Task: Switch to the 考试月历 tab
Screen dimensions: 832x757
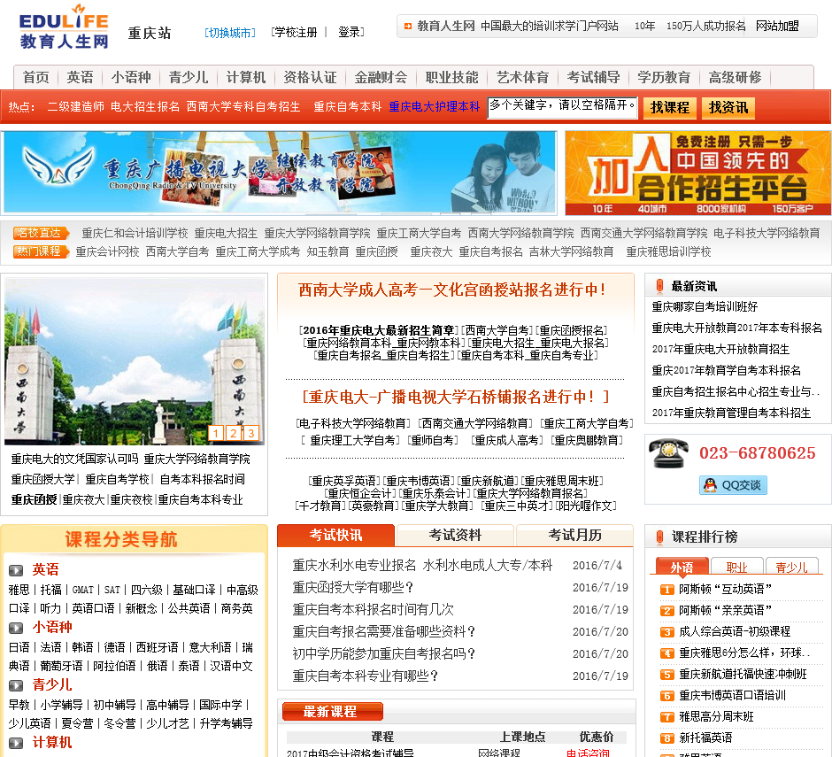Action: 574,535
